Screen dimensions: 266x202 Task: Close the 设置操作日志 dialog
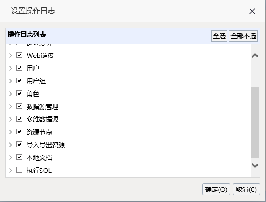click(252, 11)
